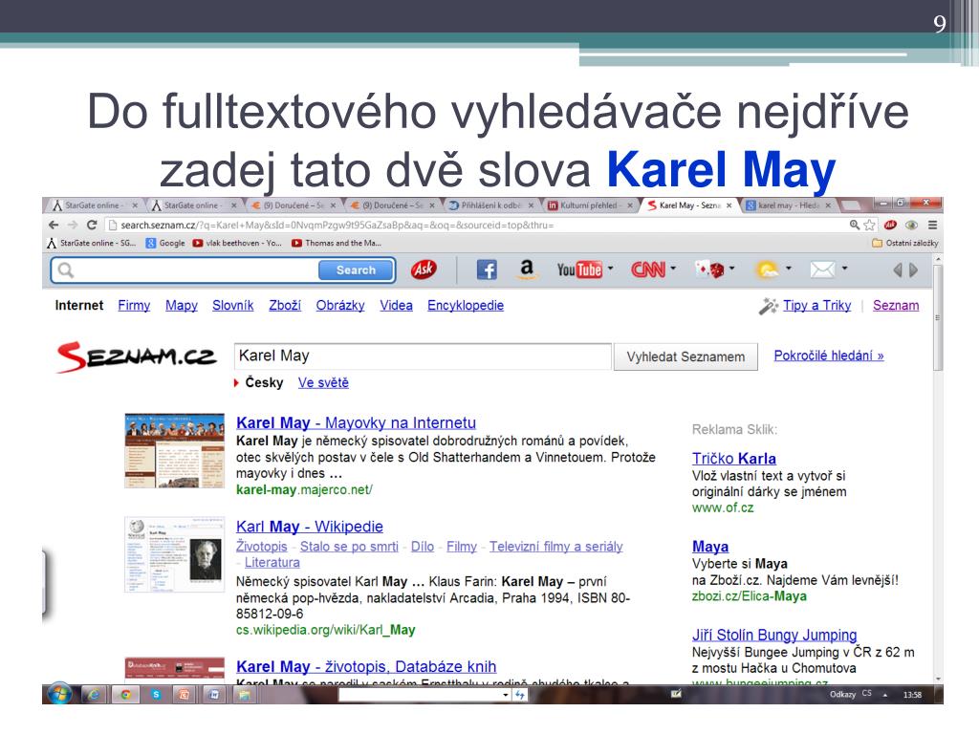979x734 pixels.
Task: Expand the games toolbar dropdown arrow
Action: (x=731, y=269)
